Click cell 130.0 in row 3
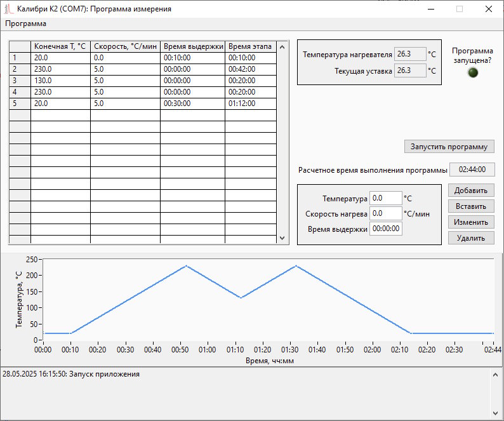The image size is (504, 421). pos(60,81)
